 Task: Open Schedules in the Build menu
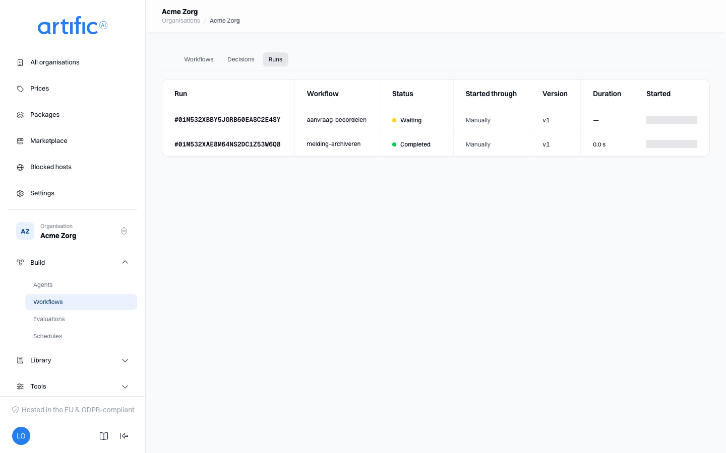[x=81, y=336]
